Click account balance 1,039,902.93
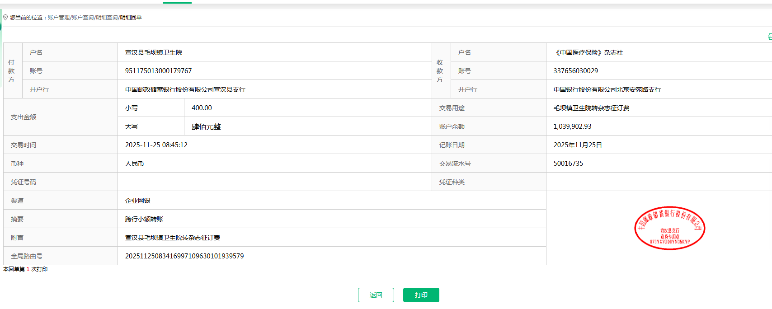This screenshot has width=772, height=309. [x=572, y=126]
